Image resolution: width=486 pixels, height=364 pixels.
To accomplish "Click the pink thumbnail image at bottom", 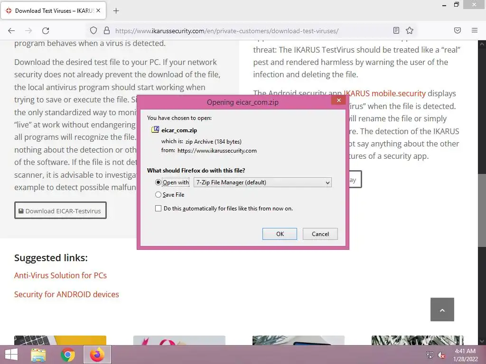I will coord(179,340).
